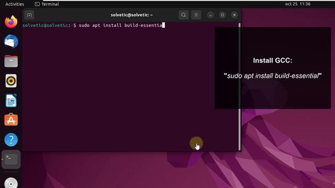335x188 pixels.
Task: Open the Activities overview
Action: 15,4
